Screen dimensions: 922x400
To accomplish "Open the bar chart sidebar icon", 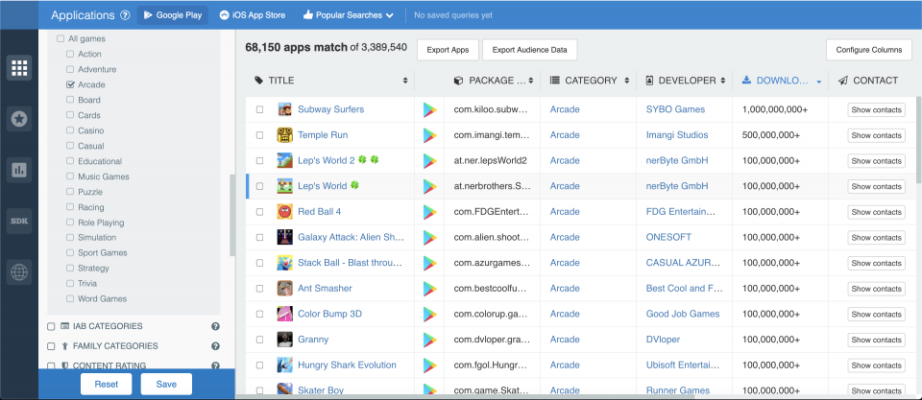I will (19, 170).
